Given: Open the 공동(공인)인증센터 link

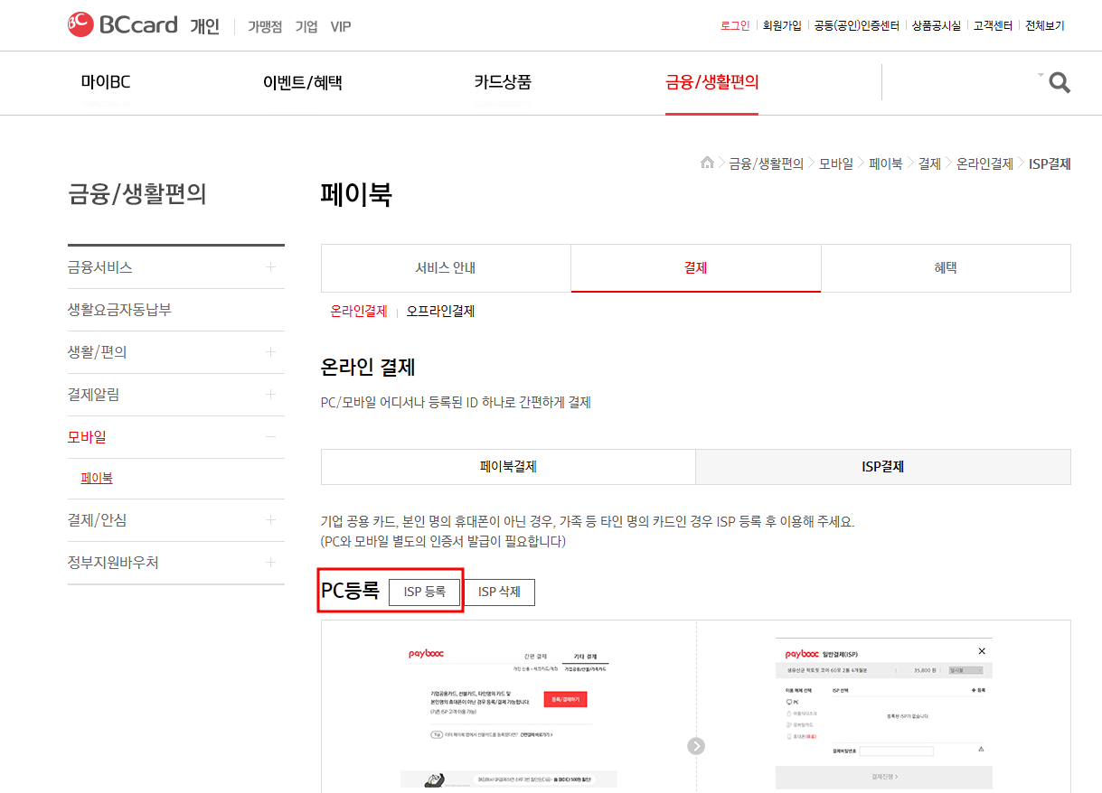Looking at the screenshot, I should tap(857, 25).
